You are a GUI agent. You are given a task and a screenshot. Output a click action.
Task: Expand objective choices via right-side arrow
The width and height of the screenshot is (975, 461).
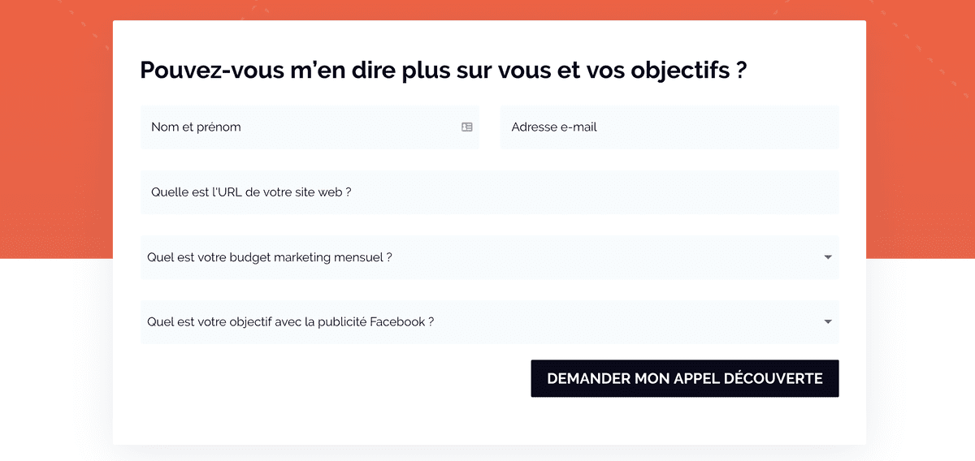point(828,322)
